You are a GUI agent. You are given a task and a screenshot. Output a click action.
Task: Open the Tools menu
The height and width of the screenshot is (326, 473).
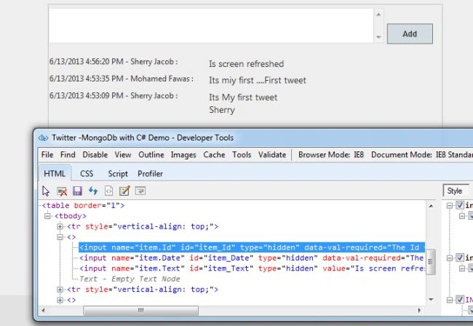point(242,155)
